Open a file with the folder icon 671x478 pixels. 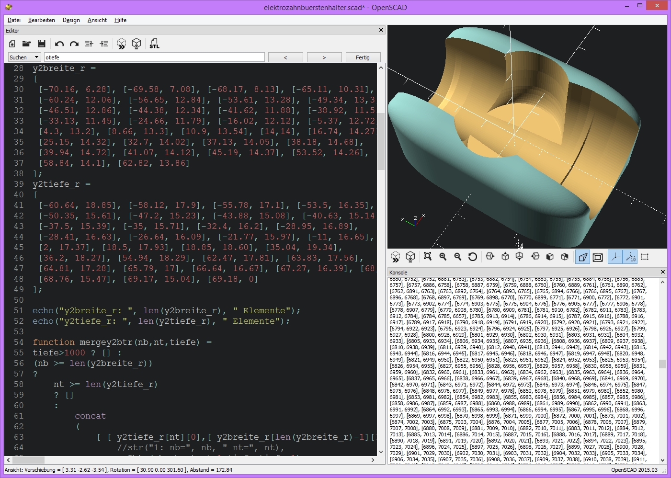pyautogui.click(x=27, y=44)
